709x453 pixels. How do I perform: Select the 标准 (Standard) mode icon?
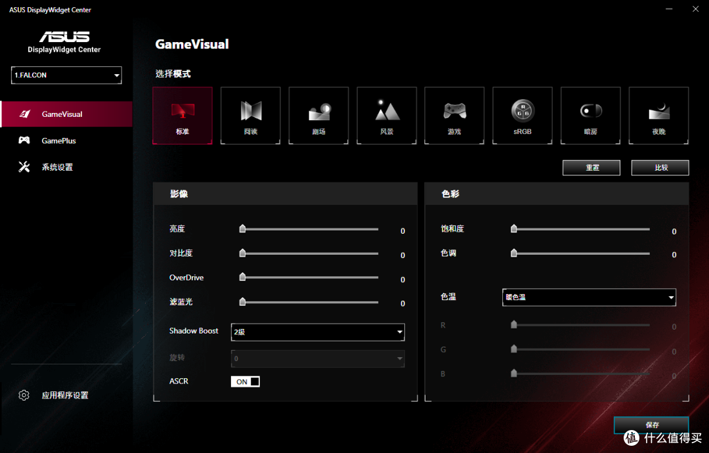point(183,116)
